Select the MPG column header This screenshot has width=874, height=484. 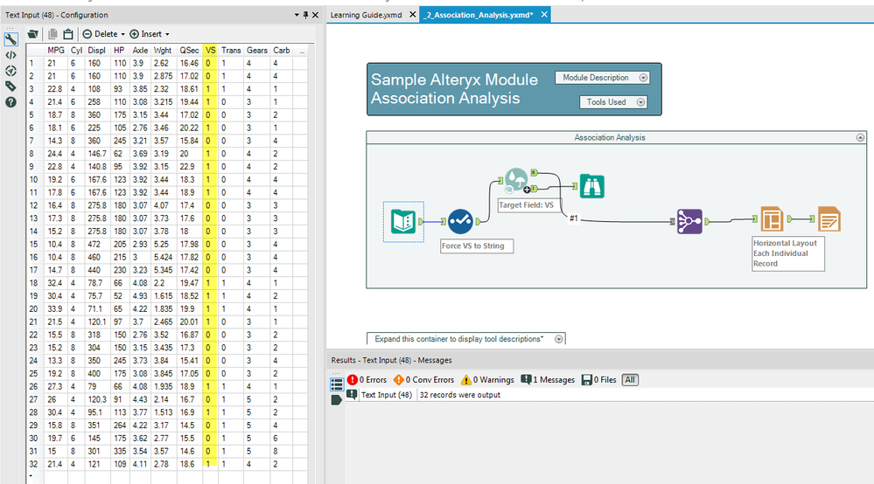56,51
